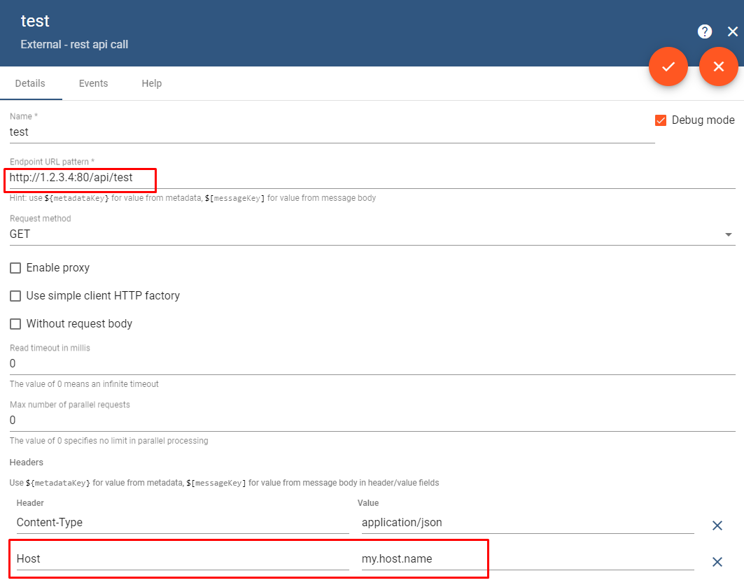Screen dimensions: 744x585
Task: Confirm settings with the orange checkmark icon
Action: click(x=668, y=66)
